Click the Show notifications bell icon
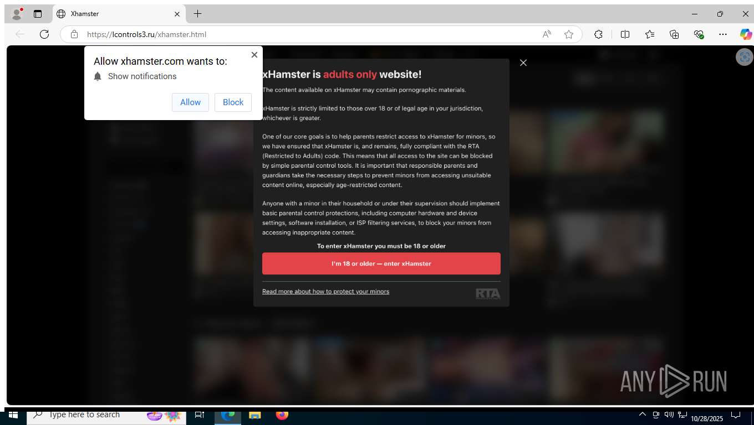The image size is (754, 425). [x=98, y=76]
